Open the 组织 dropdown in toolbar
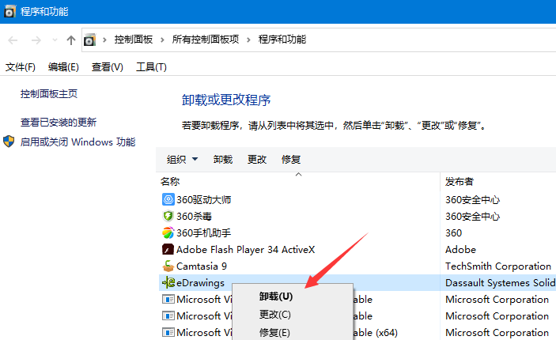556x340 pixels. coord(182,160)
